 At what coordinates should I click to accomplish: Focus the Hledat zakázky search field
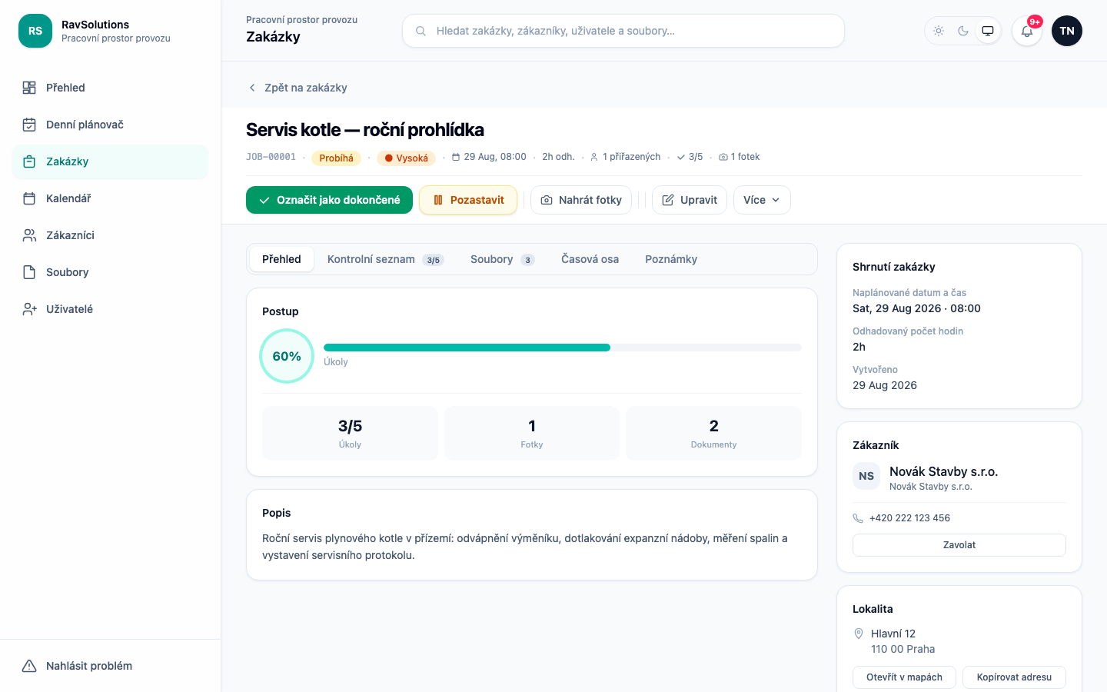[623, 31]
